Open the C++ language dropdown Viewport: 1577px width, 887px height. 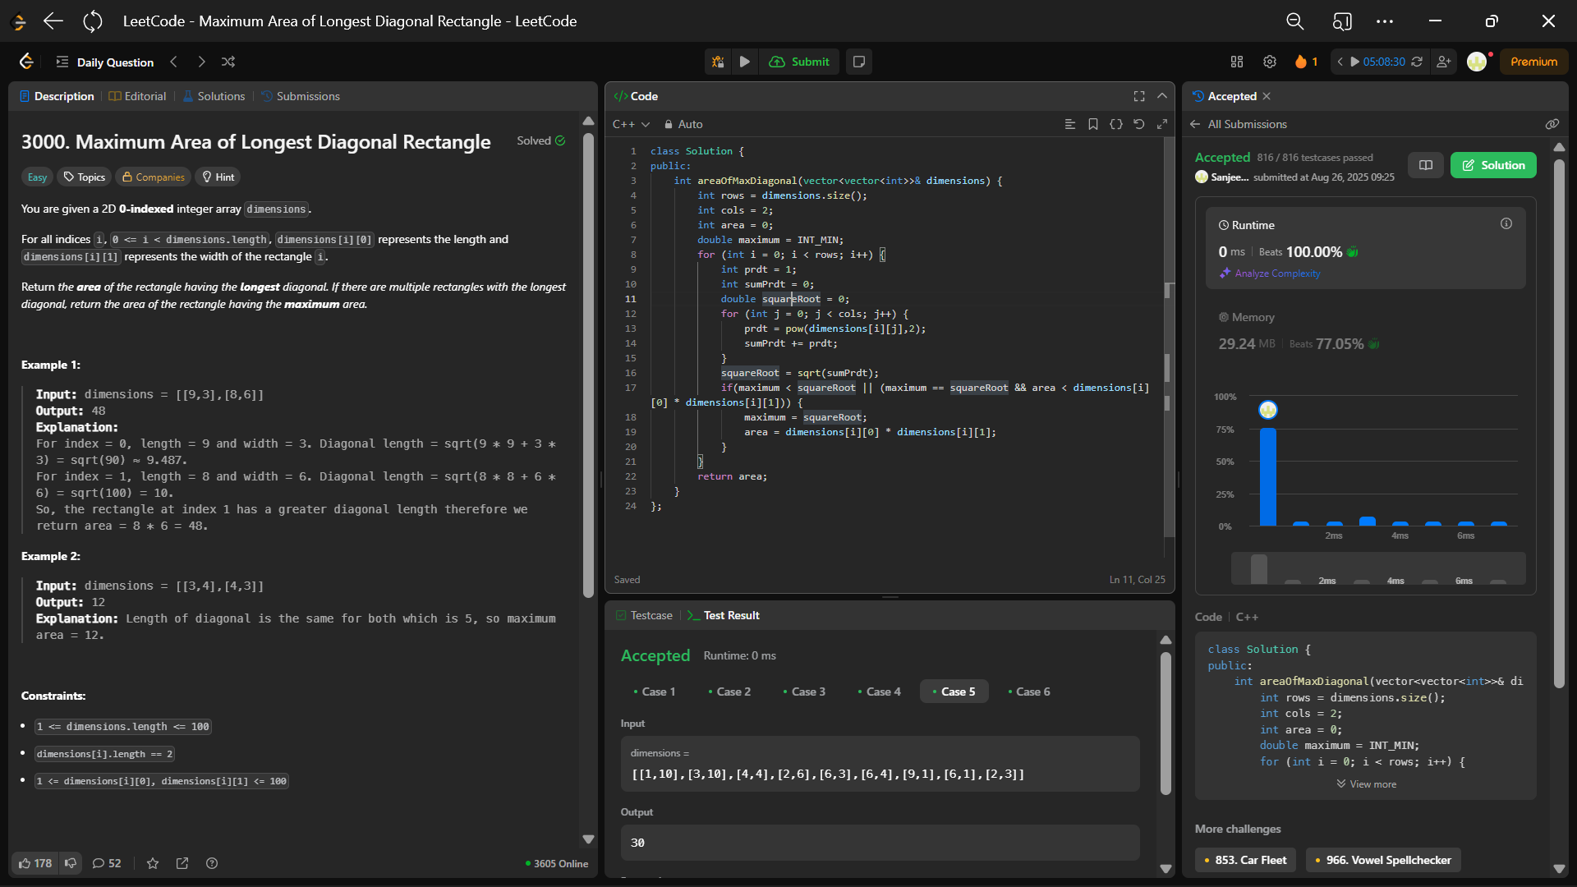pos(631,124)
